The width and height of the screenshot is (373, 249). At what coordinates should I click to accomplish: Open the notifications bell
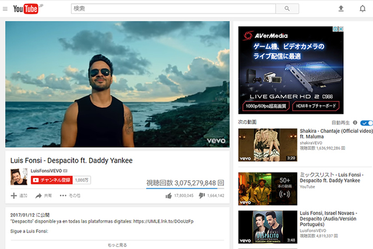(x=363, y=9)
